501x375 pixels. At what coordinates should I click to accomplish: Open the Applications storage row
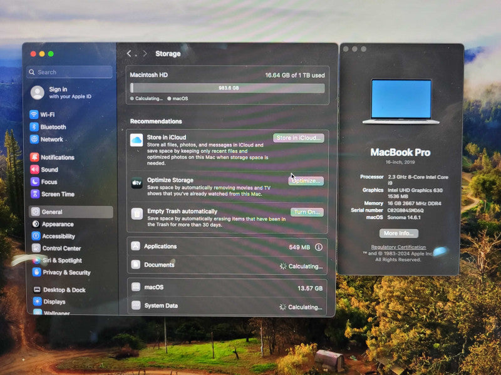click(x=227, y=247)
